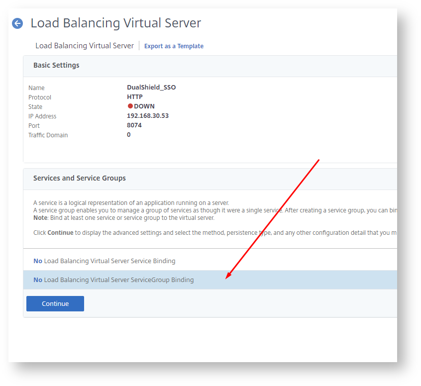Viewport: 421px width, 386px height.
Task: Open the Virtual Server Service Binding row
Action: [105, 261]
